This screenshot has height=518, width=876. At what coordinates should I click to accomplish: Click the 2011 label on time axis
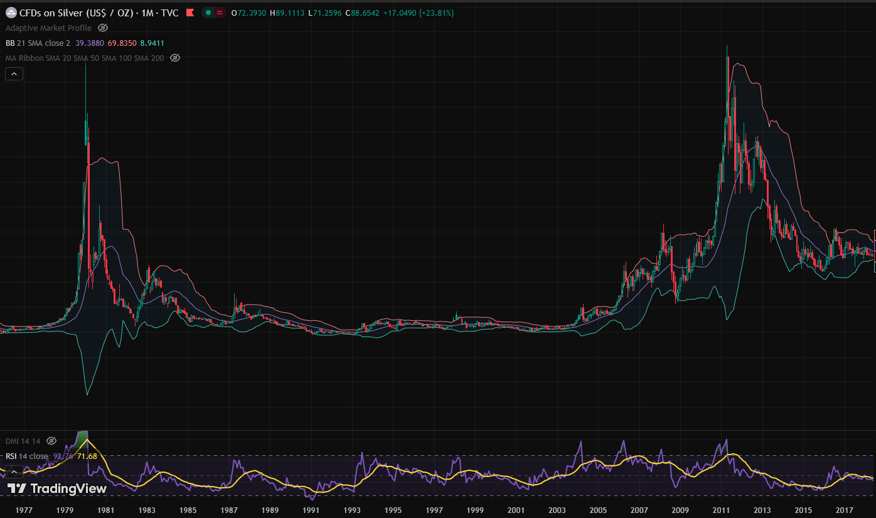pos(721,510)
